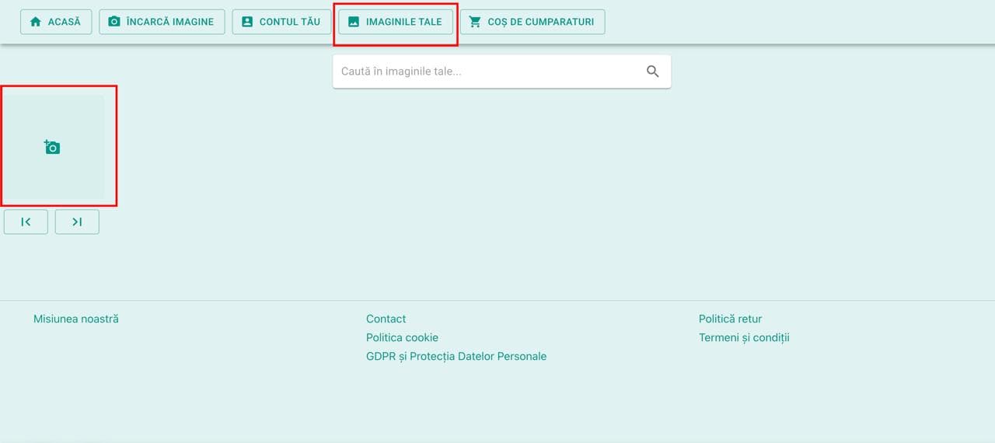The image size is (995, 443).
Task: Jump to the last page of images
Action: point(77,221)
